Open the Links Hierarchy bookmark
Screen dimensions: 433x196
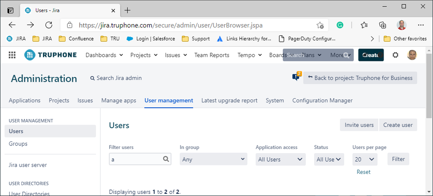[244, 39]
